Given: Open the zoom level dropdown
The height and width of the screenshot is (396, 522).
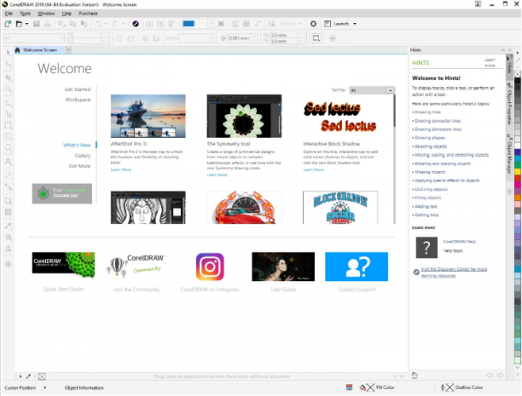Looking at the screenshot, I should click(x=211, y=24).
